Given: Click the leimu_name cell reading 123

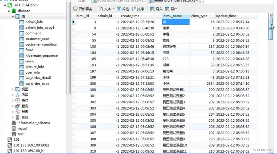Looking at the screenshot, I should point(176,59).
